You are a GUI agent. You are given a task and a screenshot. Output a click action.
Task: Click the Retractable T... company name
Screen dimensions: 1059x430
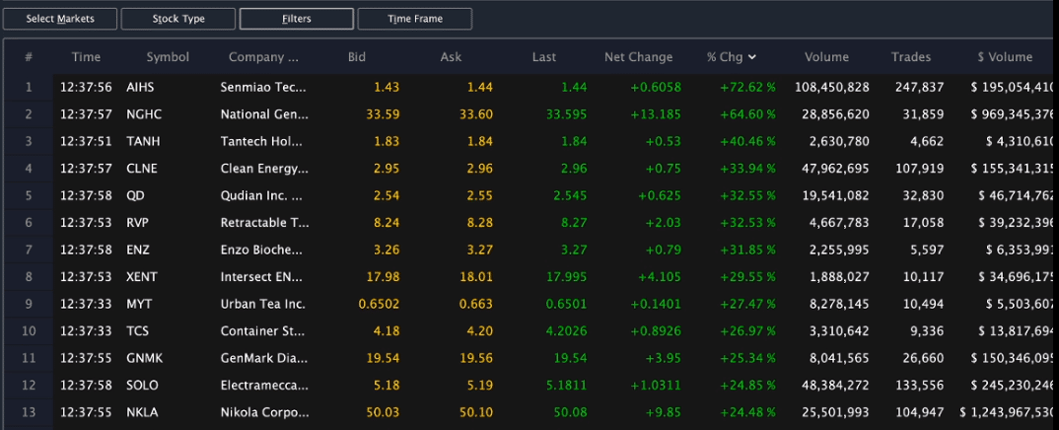[264, 223]
